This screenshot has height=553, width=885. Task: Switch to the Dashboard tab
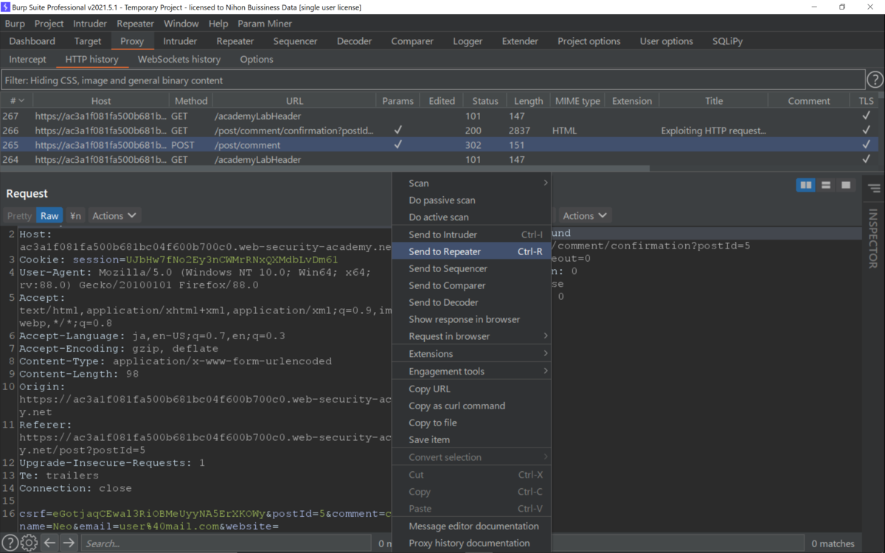(x=32, y=41)
